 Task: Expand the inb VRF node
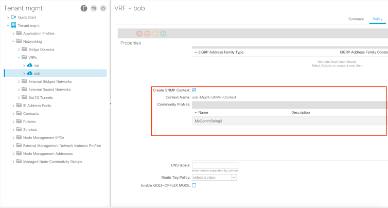[24, 65]
